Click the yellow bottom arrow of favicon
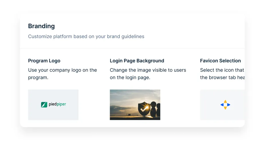 tap(225, 108)
